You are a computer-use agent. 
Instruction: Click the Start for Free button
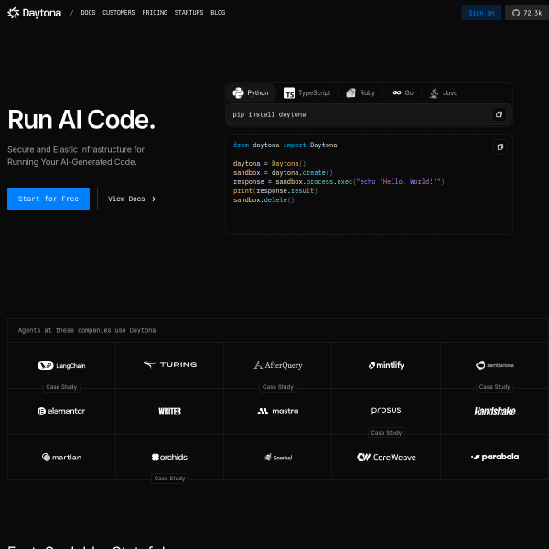coord(48,199)
